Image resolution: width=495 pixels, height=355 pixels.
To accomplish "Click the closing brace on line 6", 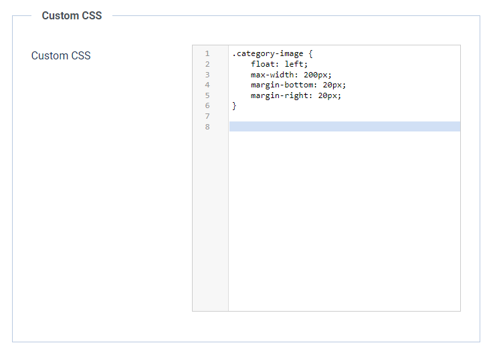I will (x=235, y=105).
